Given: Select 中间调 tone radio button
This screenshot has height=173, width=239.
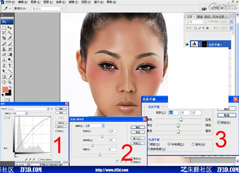Looking at the screenshot, I should point(169,144).
